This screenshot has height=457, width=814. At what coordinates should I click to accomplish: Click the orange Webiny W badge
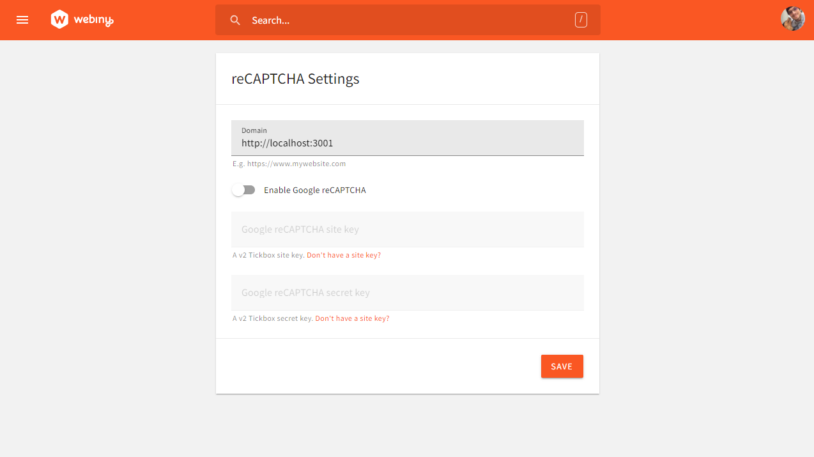[59, 20]
